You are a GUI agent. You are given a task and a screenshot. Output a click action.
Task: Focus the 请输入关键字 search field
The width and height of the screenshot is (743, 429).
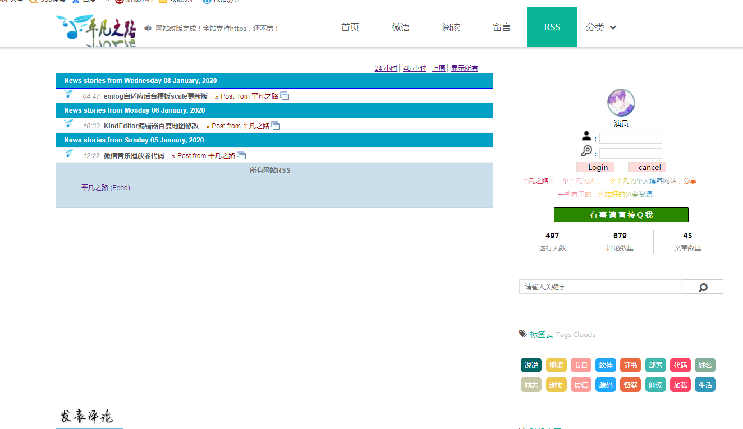600,287
